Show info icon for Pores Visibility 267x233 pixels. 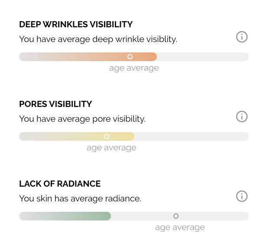241,116
